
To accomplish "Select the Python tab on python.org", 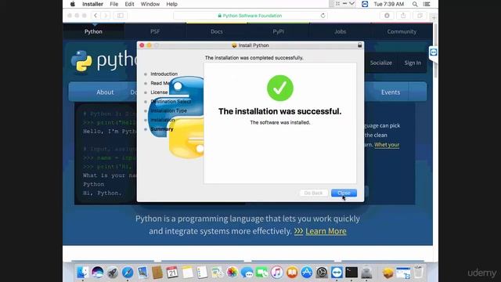I will click(x=93, y=31).
